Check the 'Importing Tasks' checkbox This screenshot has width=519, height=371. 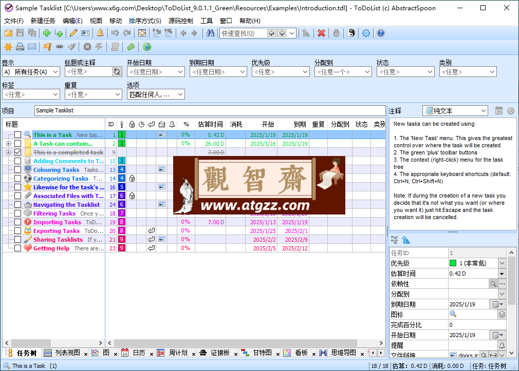(x=18, y=222)
